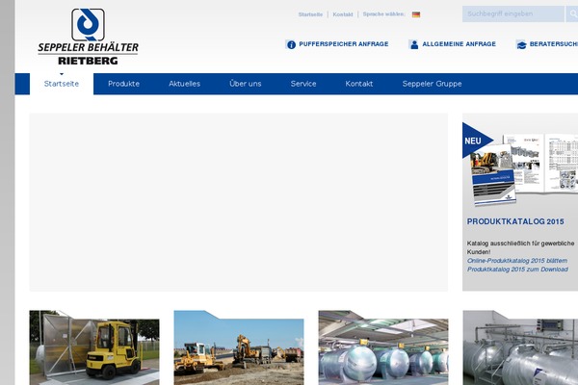Select the German flag language icon
The image size is (578, 385).
(x=416, y=14)
